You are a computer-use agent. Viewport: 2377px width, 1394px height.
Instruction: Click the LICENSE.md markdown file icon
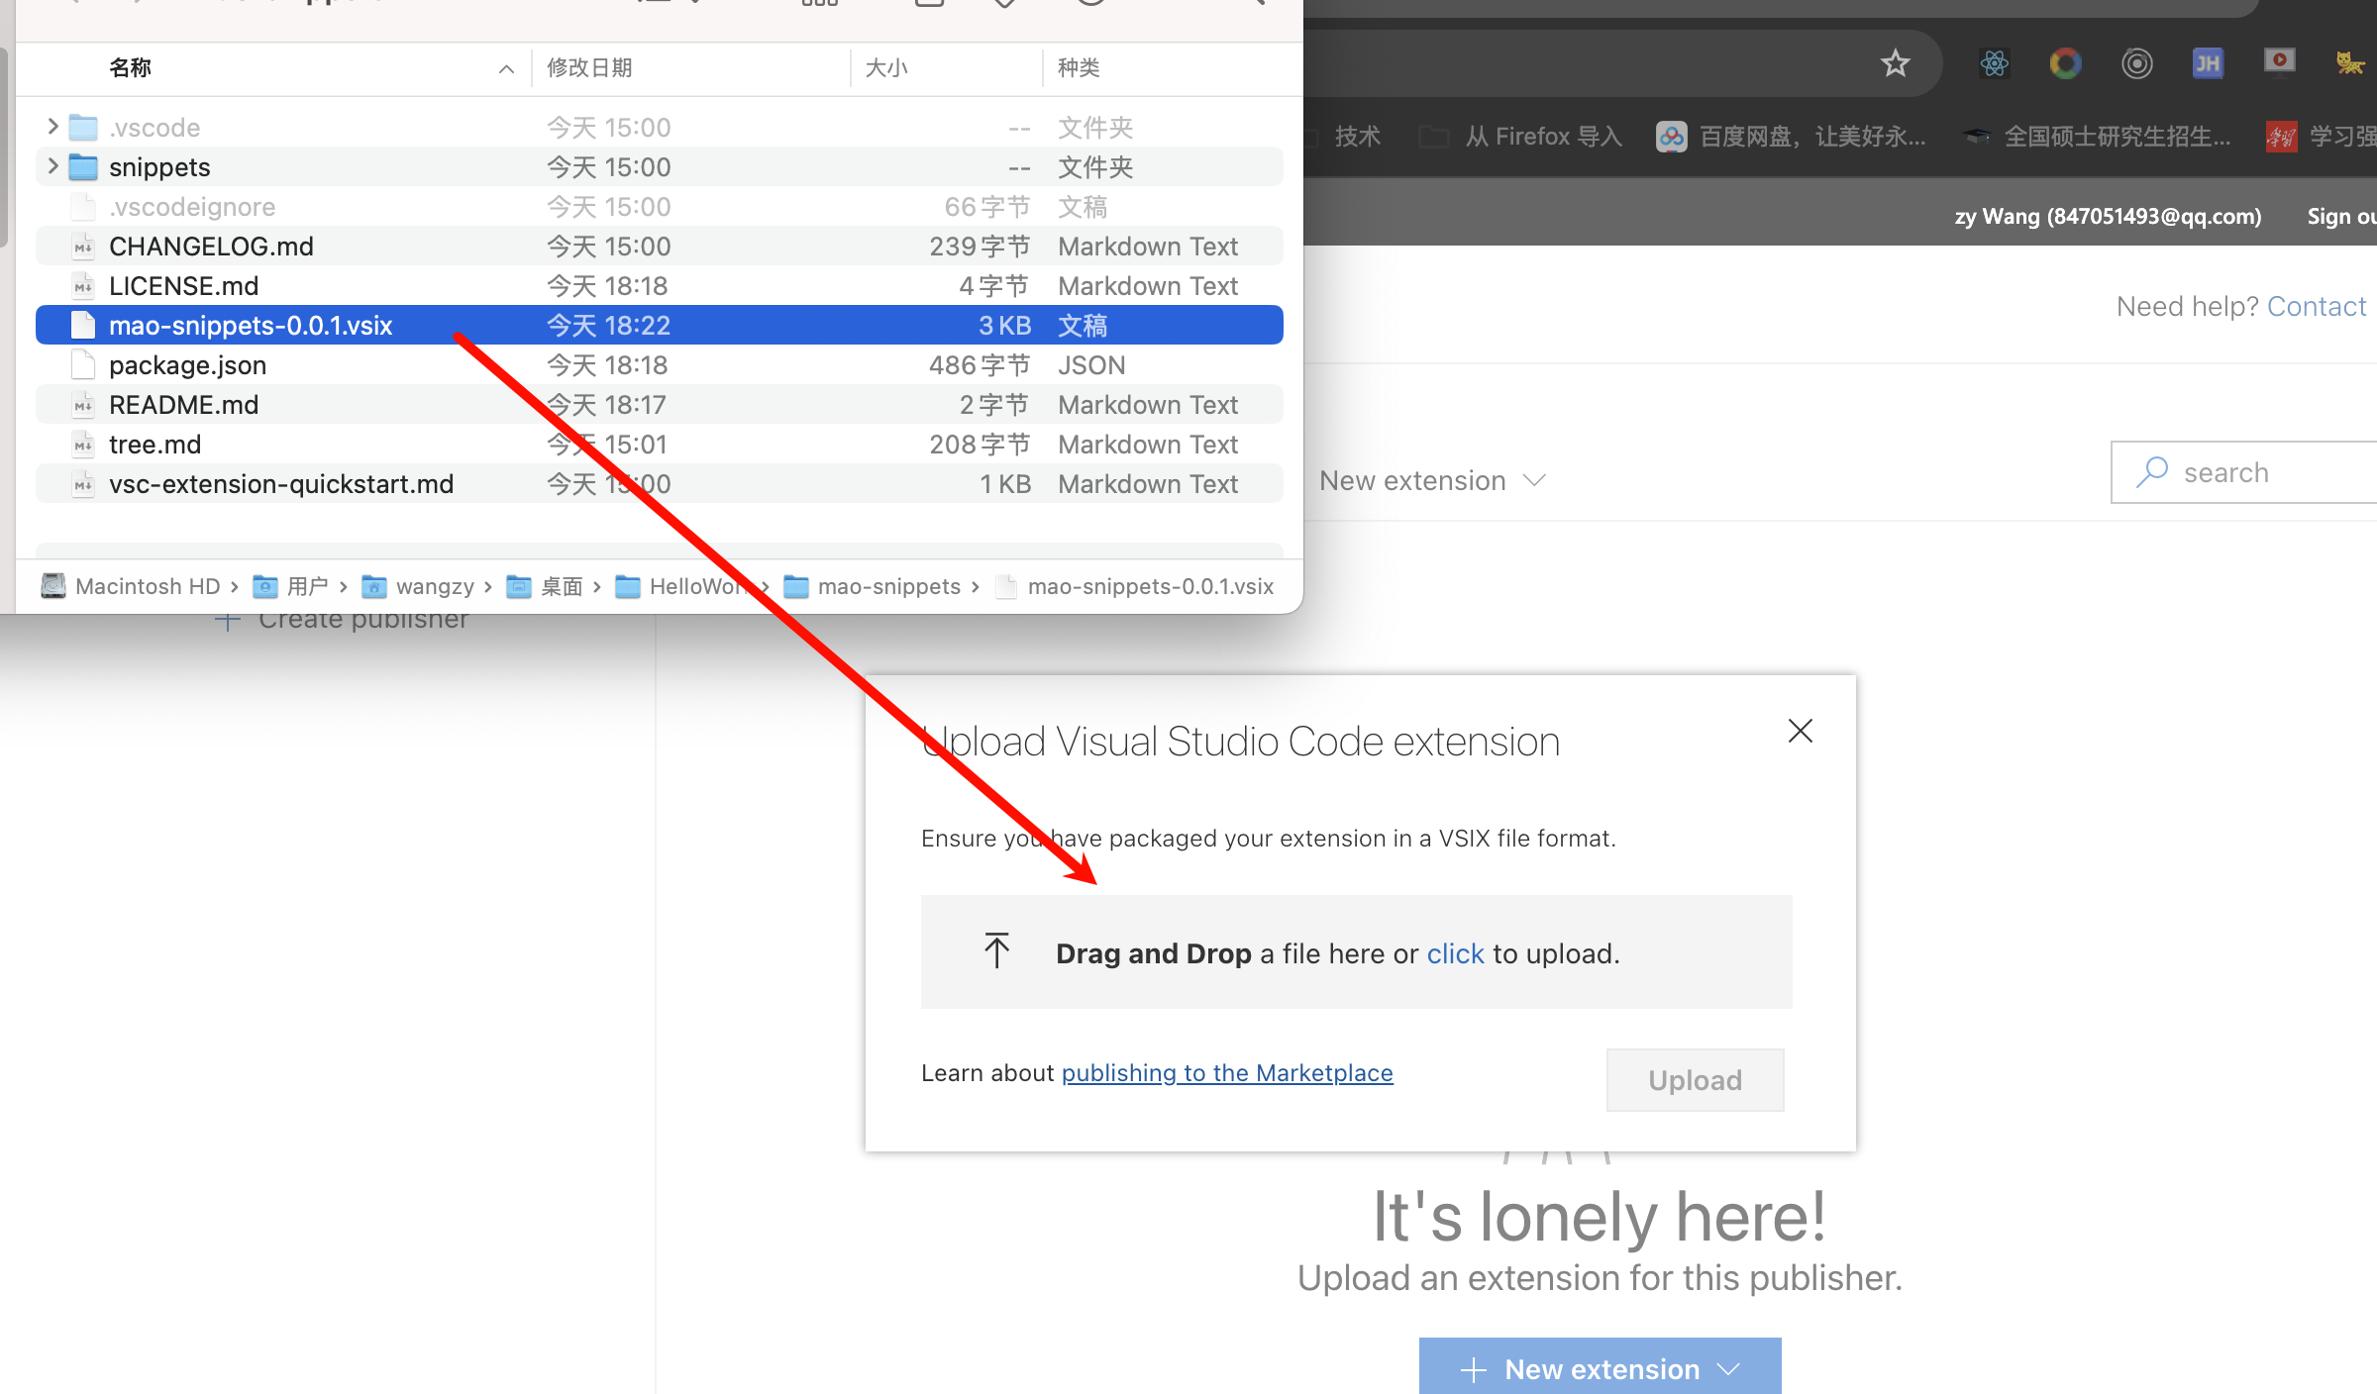pyautogui.click(x=83, y=285)
